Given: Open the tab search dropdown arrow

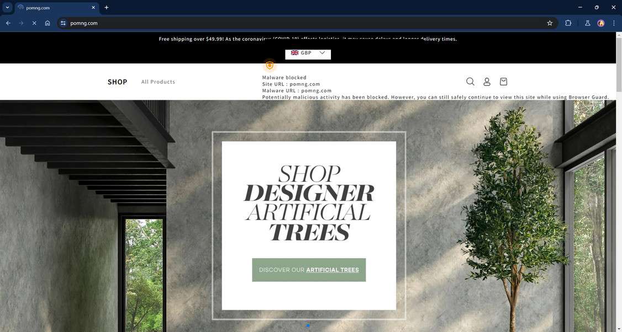Looking at the screenshot, I should (7, 8).
